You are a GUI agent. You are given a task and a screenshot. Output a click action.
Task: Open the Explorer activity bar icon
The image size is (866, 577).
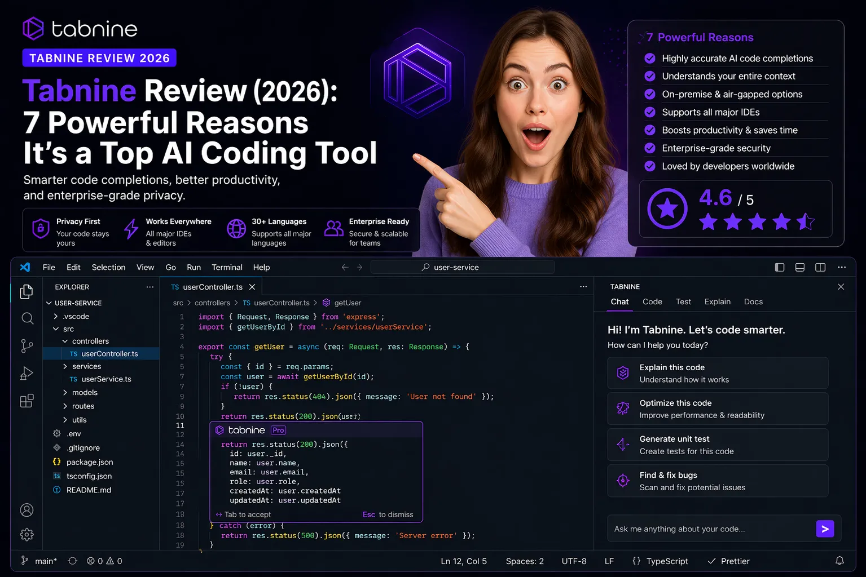tap(27, 291)
